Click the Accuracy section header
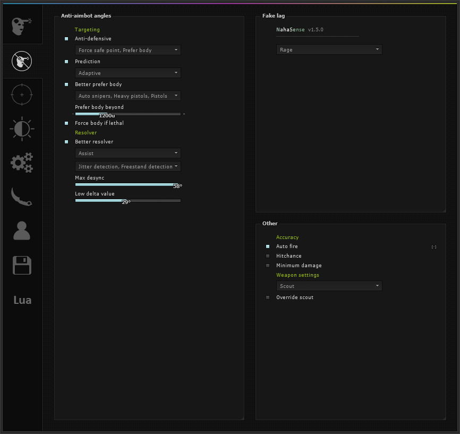The width and height of the screenshot is (460, 434). tap(287, 237)
